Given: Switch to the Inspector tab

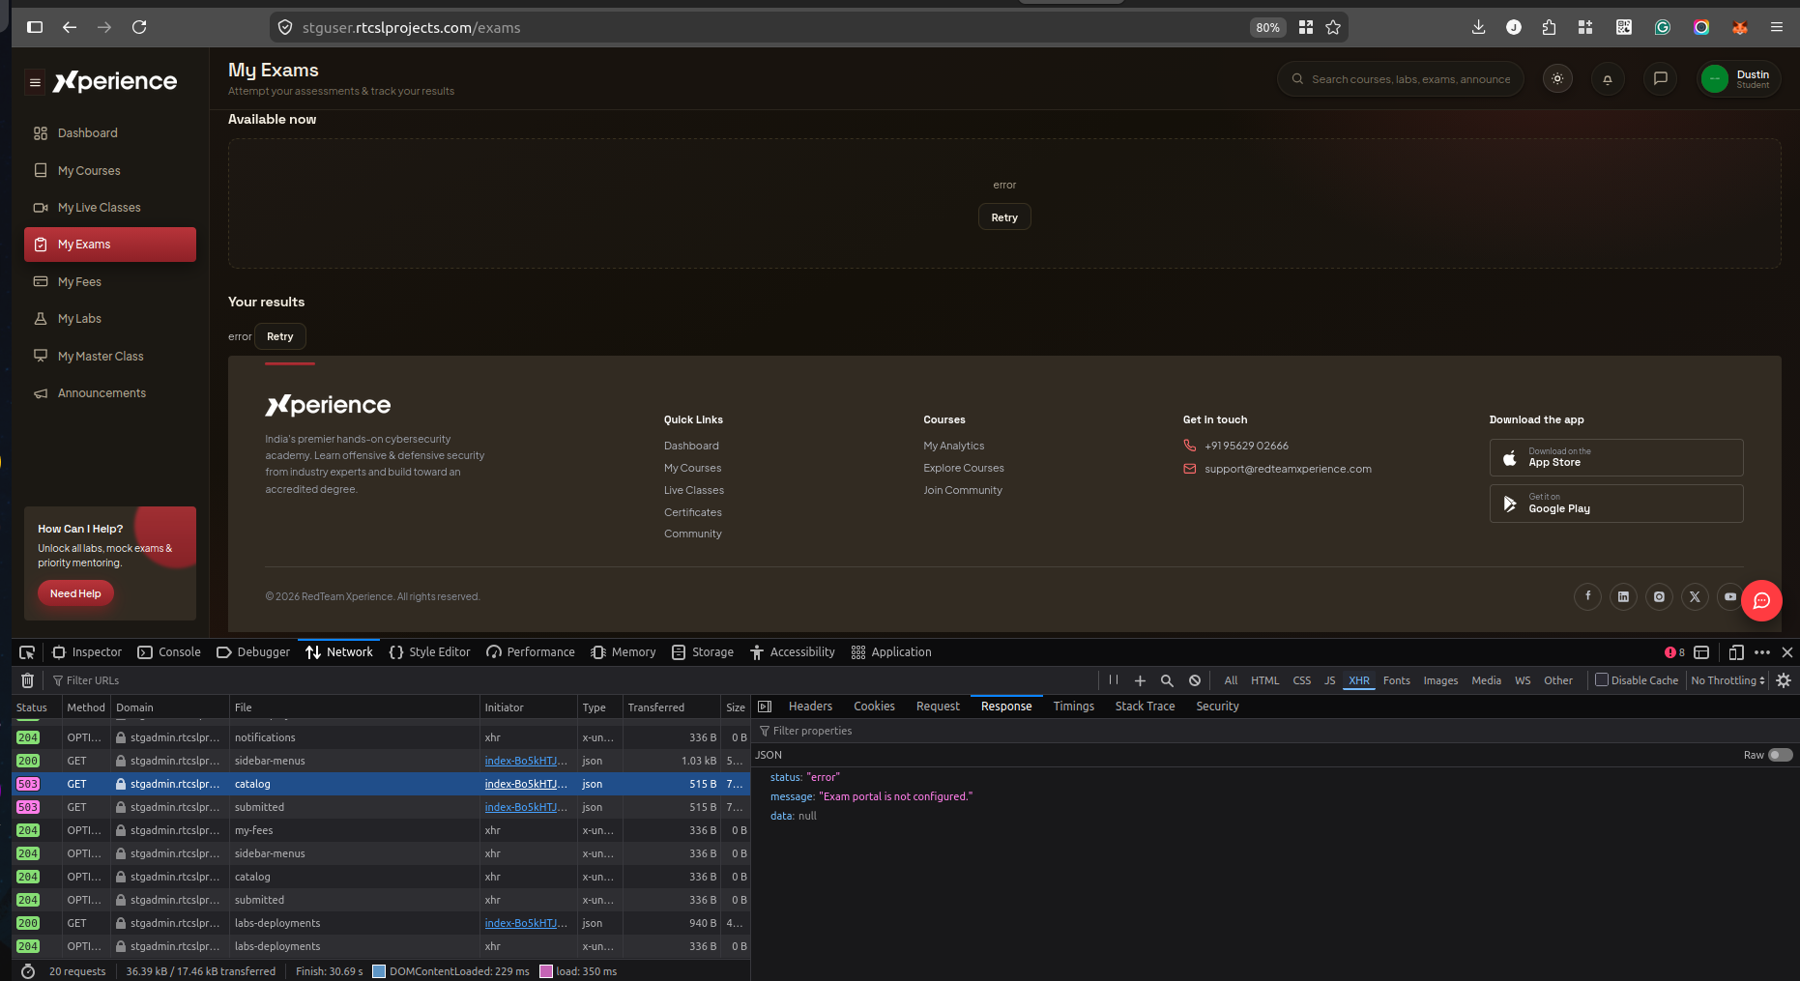Looking at the screenshot, I should (x=87, y=652).
